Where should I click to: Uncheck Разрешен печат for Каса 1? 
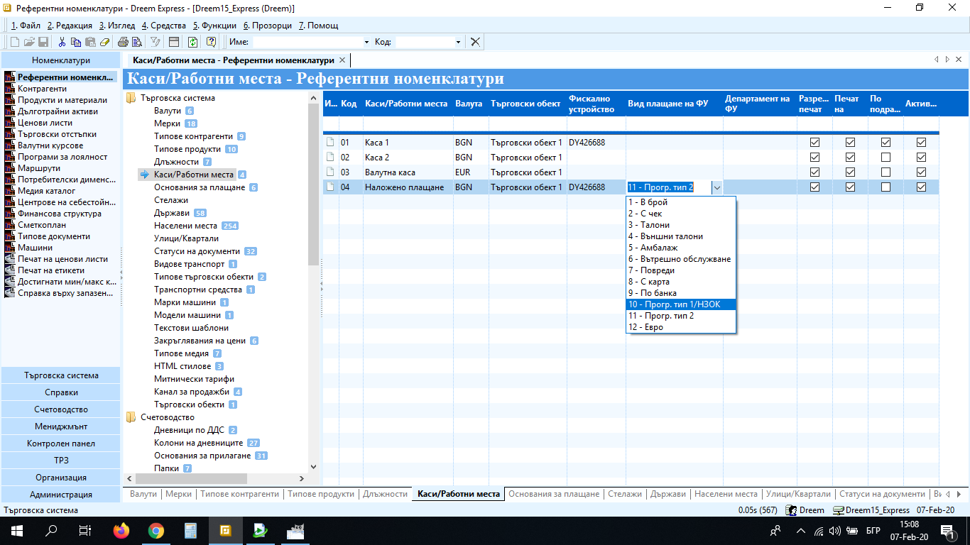(814, 142)
